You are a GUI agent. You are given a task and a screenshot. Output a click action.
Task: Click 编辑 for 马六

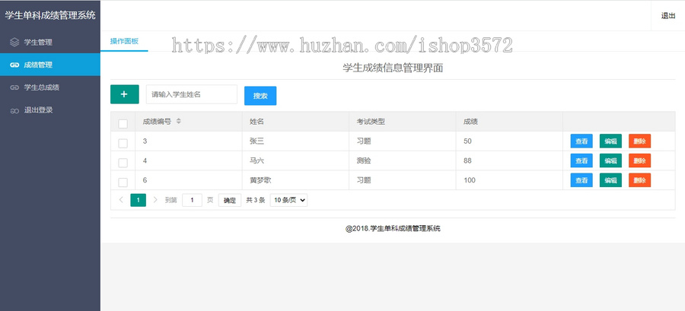click(610, 160)
